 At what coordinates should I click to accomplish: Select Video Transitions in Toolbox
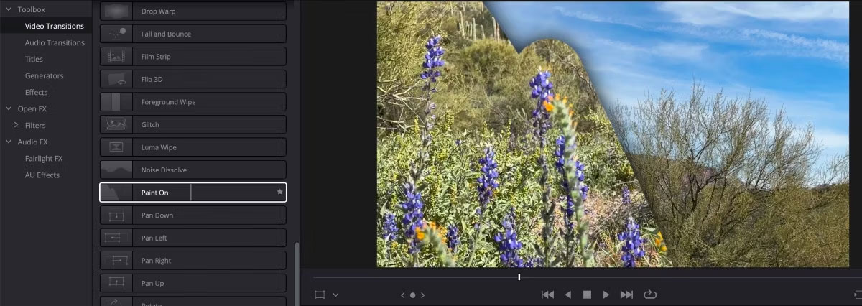[x=54, y=26]
